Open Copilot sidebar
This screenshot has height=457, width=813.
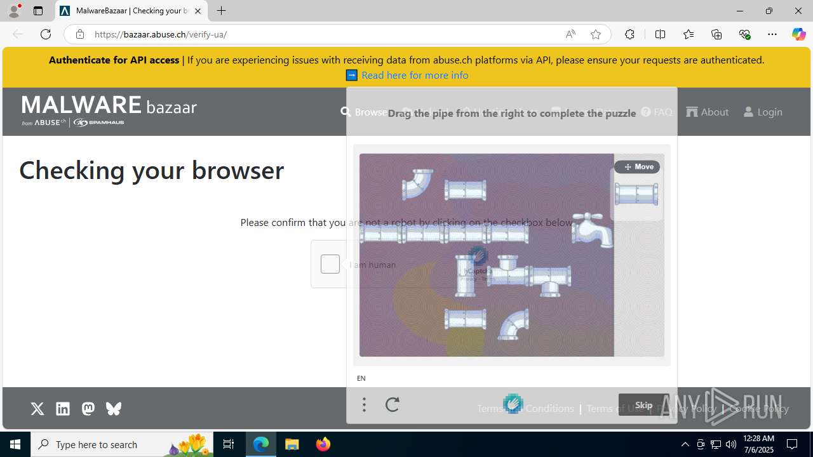click(x=798, y=34)
